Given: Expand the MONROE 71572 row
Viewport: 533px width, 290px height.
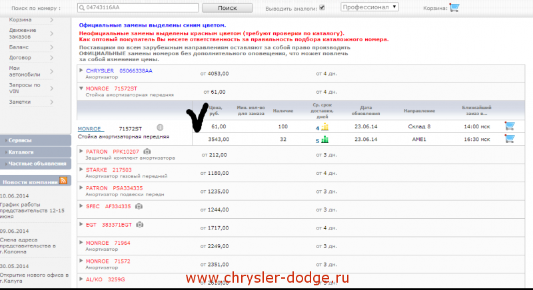Looking at the screenshot, I should (81, 261).
